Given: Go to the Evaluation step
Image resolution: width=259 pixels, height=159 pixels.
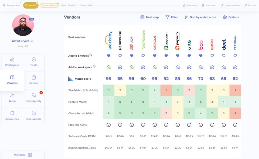Looking at the screenshot, I should 190,5.
